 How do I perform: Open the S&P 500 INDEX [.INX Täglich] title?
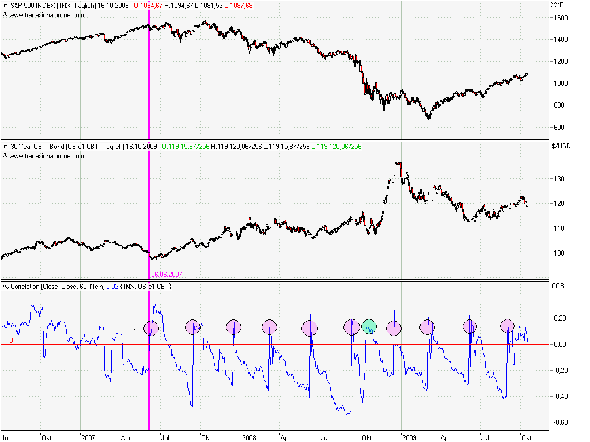[x=52, y=6]
